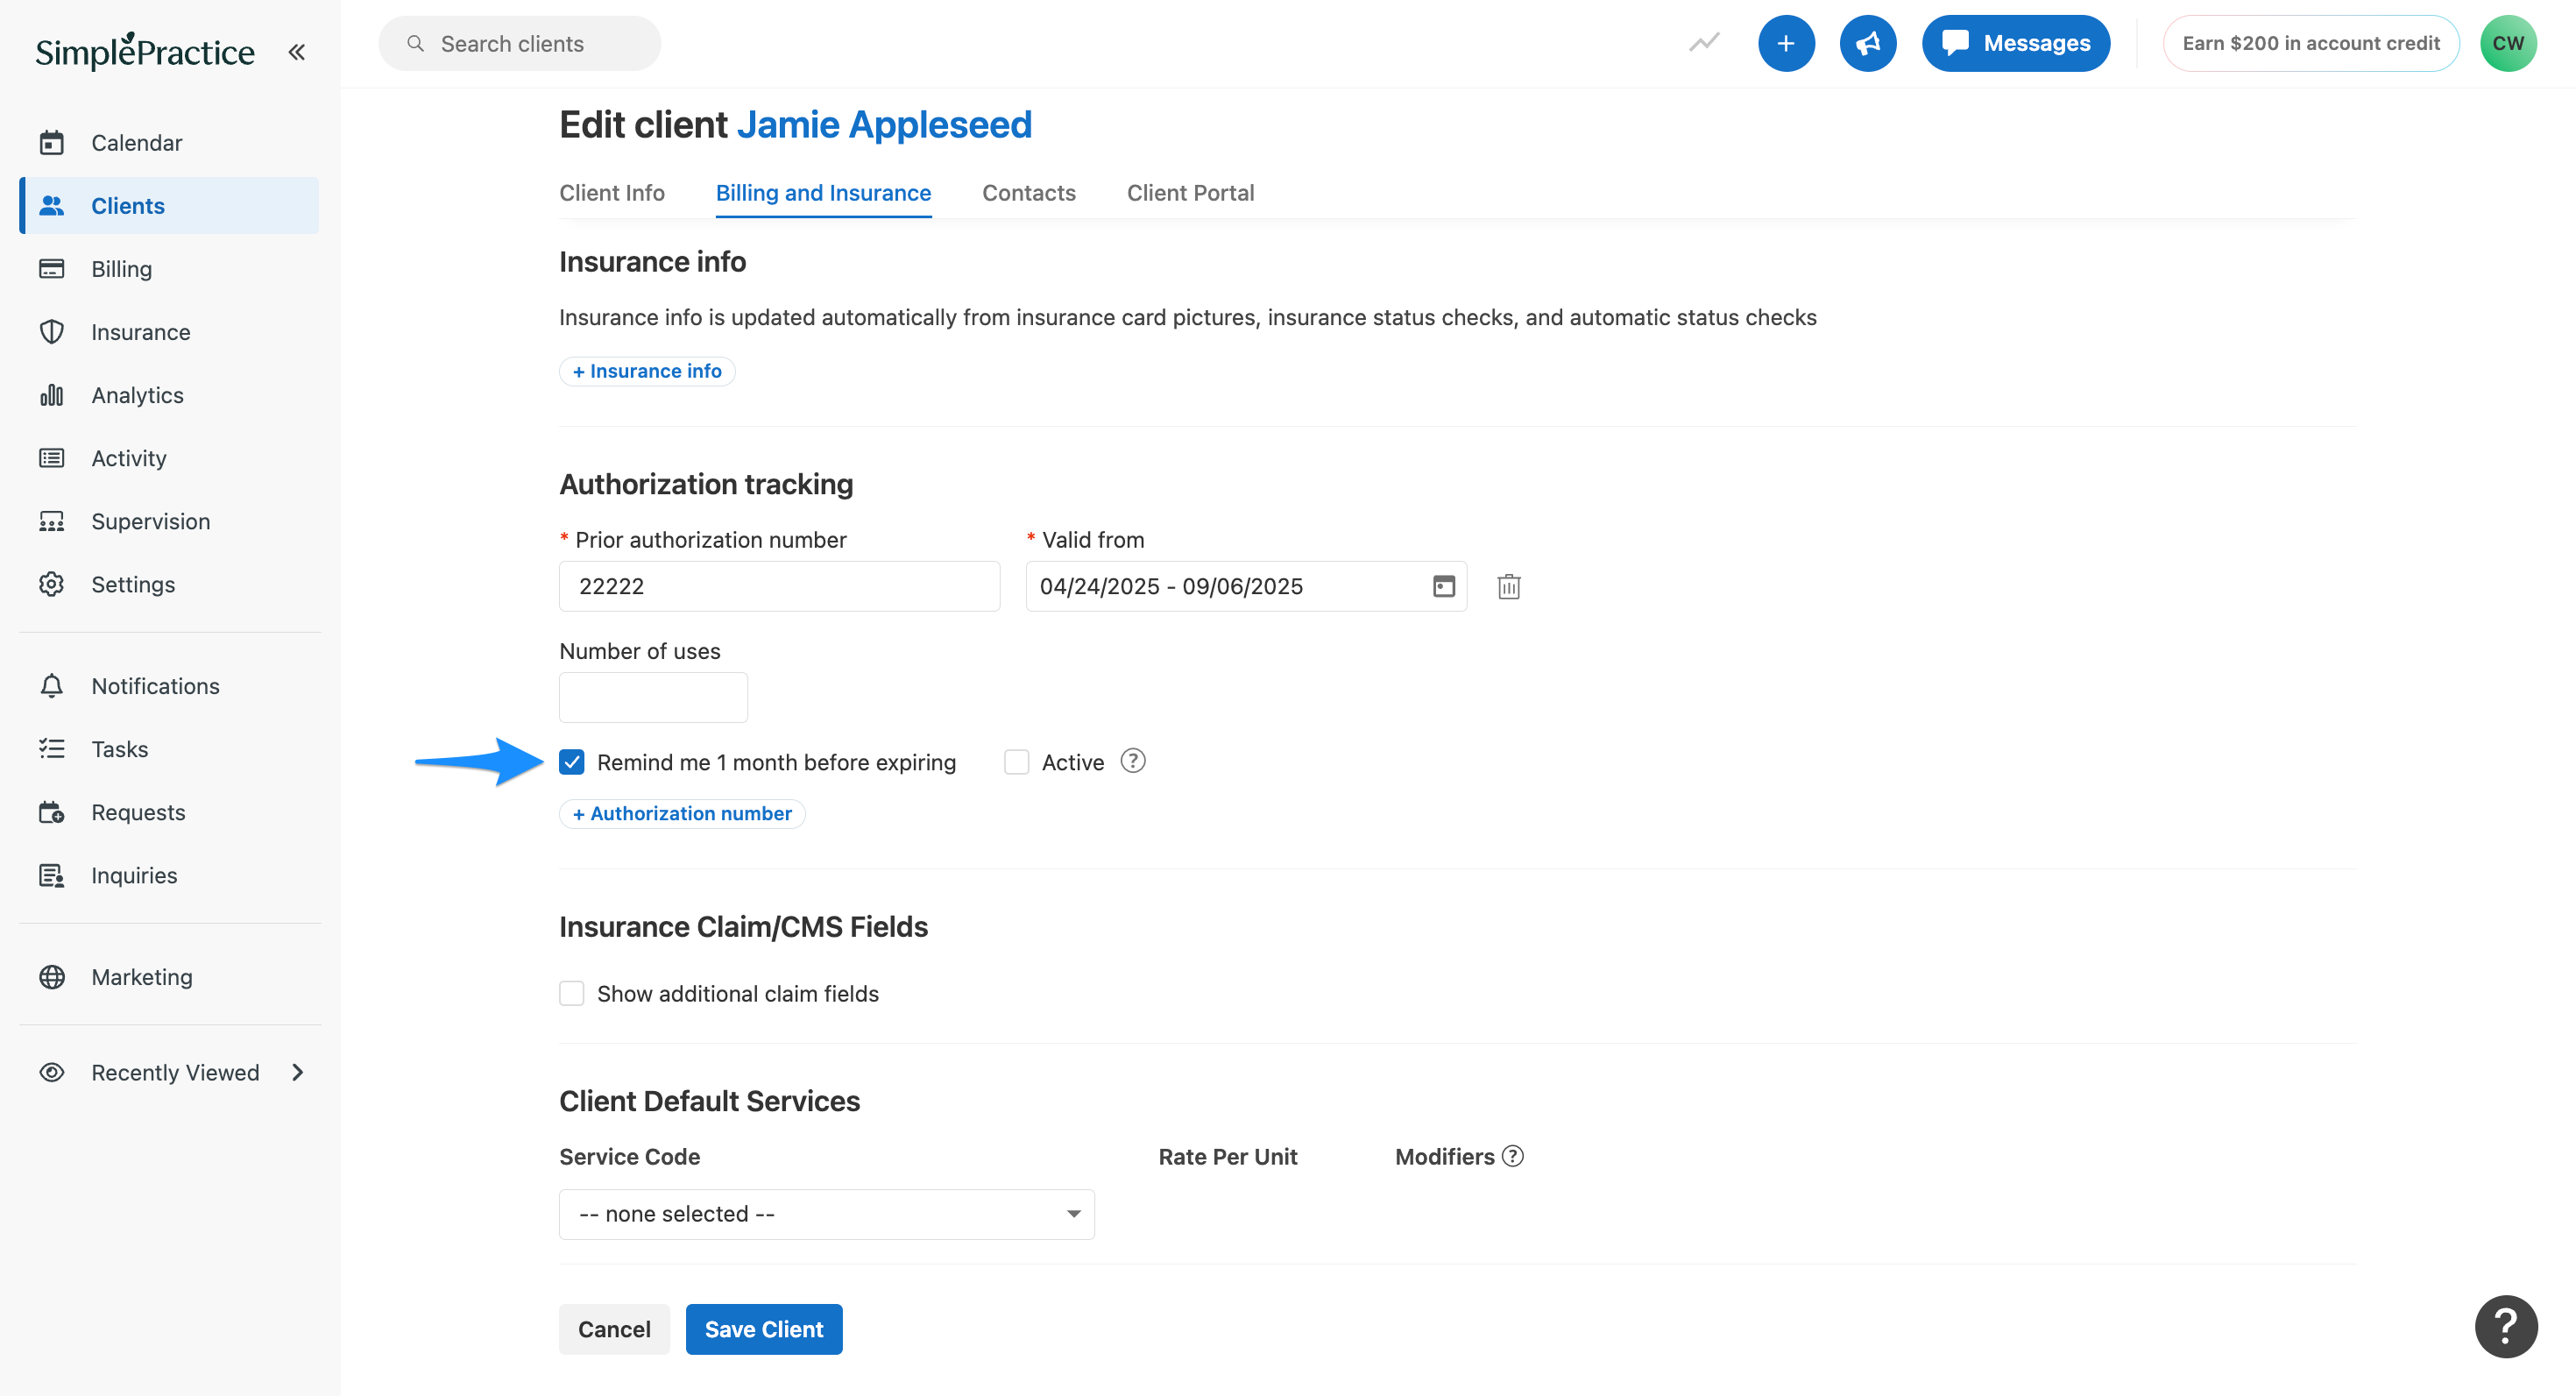Click the Number of uses input field
2576x1396 pixels.
coord(653,697)
